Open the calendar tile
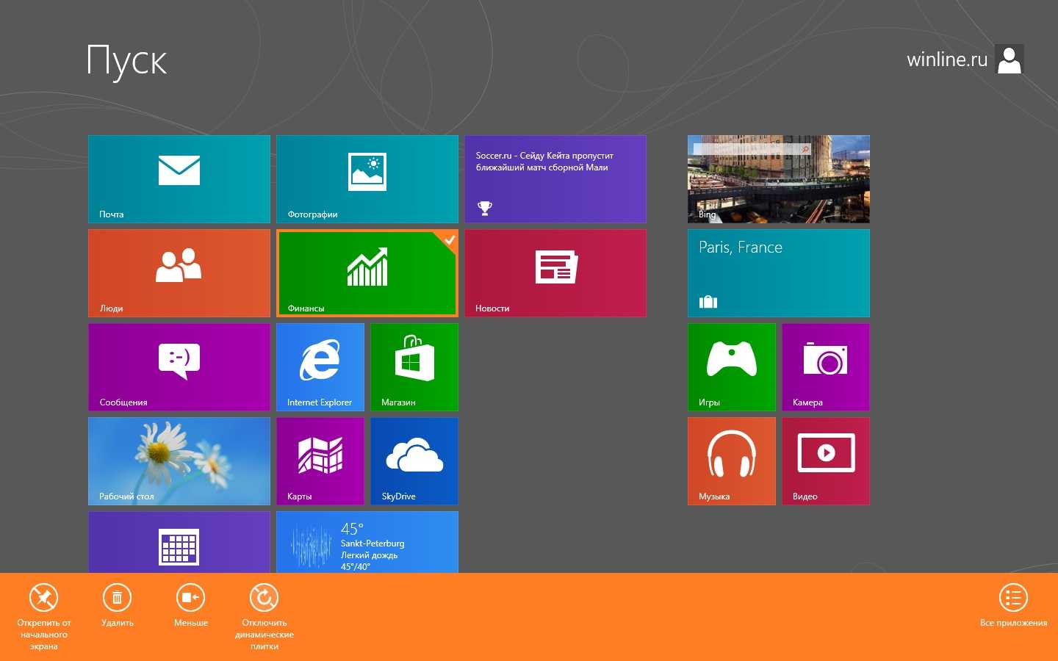The height and width of the screenshot is (661, 1058). point(179,542)
